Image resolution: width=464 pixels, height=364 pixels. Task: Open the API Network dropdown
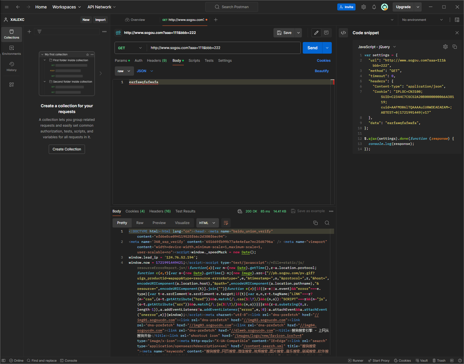point(101,7)
